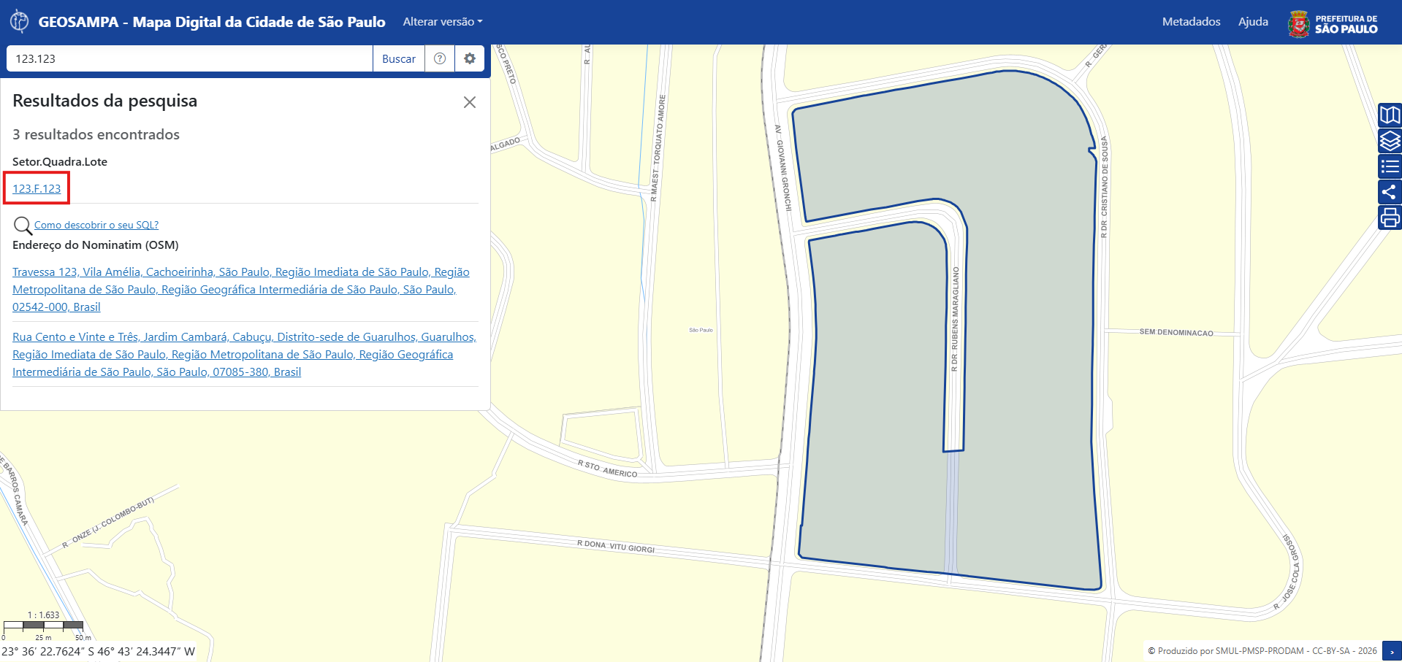Click the print map icon
This screenshot has height=662, width=1402.
pos(1390,218)
